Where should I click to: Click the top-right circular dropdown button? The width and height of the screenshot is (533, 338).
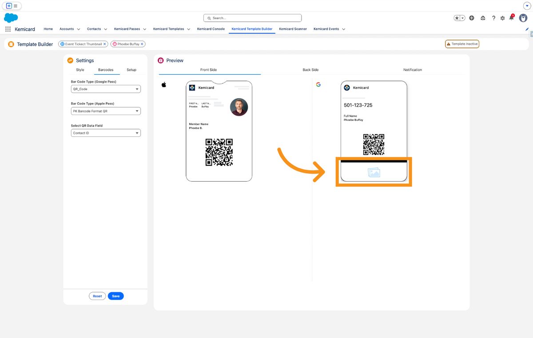(x=527, y=6)
